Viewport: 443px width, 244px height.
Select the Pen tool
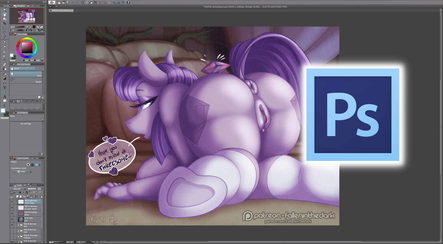tap(4, 42)
